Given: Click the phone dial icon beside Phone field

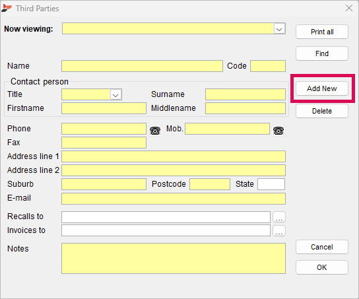Looking at the screenshot, I should pos(155,131).
